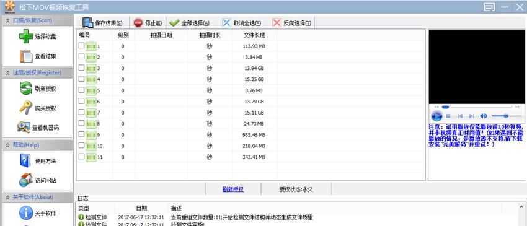Click the green plus Select Disk icon
Screen dimensions: 527x226
[25, 37]
